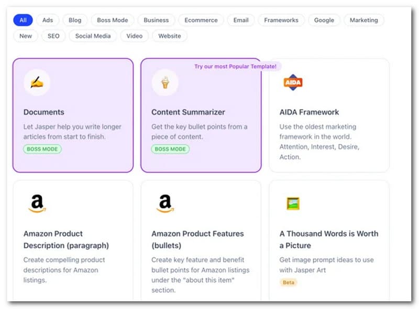
Task: Open Amazon Product Features (bullets) title
Action: [197, 239]
